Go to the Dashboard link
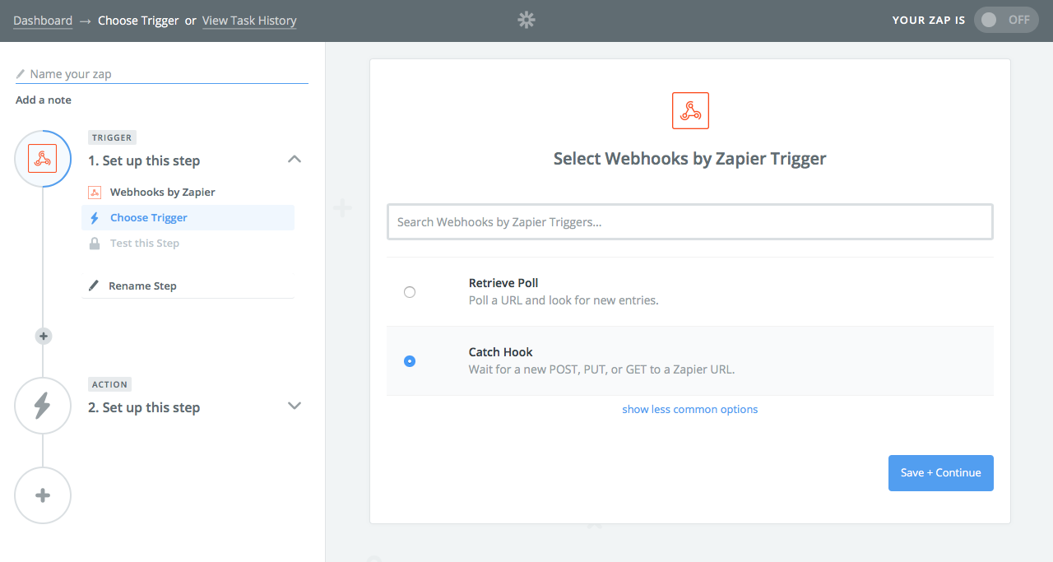Screen dimensions: 1053x562 (x=43, y=21)
